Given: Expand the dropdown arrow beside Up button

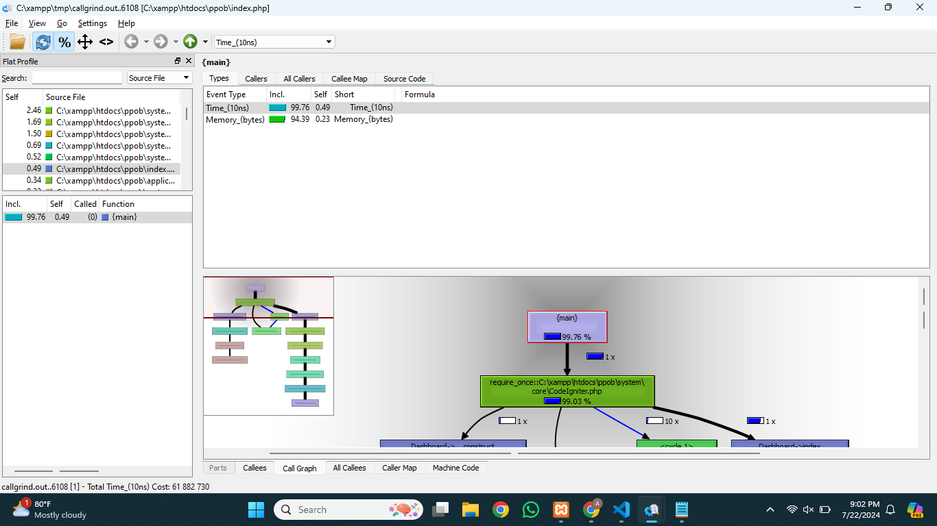Looking at the screenshot, I should click(205, 42).
